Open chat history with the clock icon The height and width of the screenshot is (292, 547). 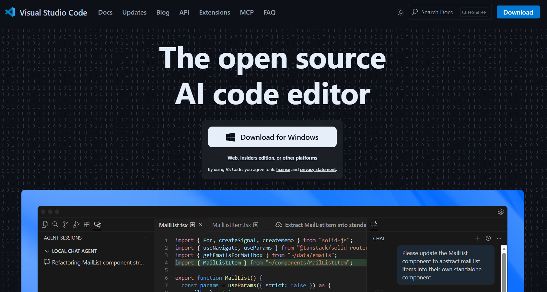point(488,238)
